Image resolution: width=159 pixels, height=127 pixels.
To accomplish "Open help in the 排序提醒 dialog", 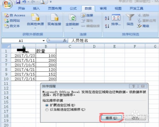I will pyautogui.click(x=134, y=86).
